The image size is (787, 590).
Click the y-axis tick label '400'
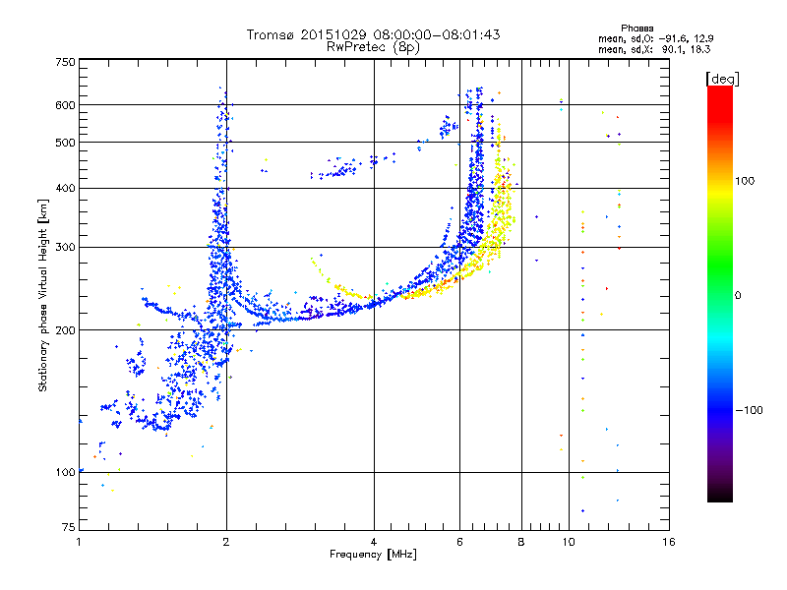click(65, 189)
